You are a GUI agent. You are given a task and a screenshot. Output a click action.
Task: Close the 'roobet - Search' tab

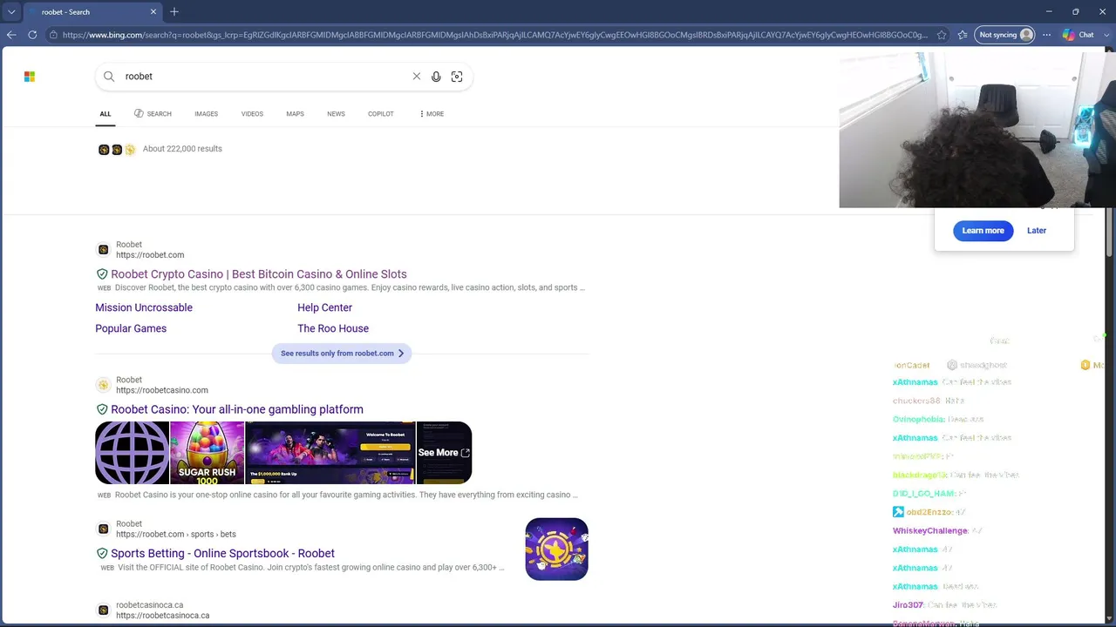tap(153, 12)
